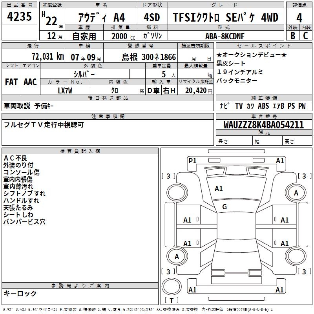Click equipment item "PW"
This screenshot has width=314, height=314.
click(x=302, y=106)
